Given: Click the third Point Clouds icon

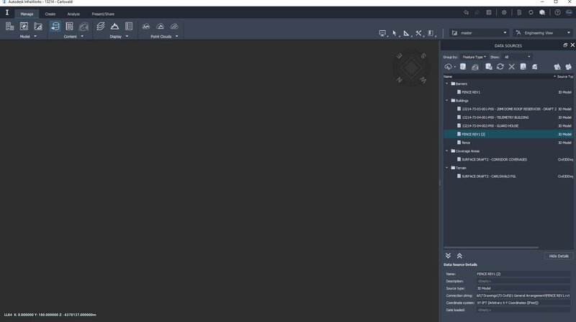Looking at the screenshot, I should tap(174, 27).
